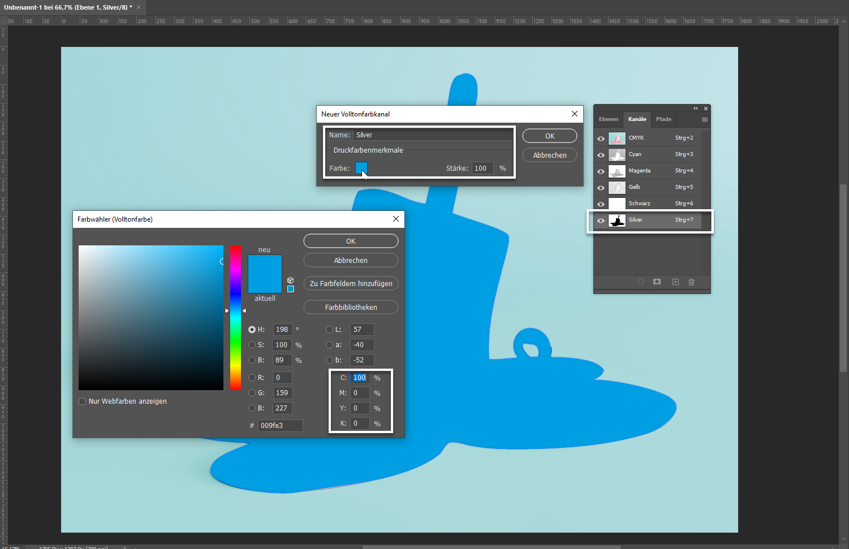Image resolution: width=849 pixels, height=549 pixels.
Task: Click the M magenta percentage field
Action: (x=360, y=393)
